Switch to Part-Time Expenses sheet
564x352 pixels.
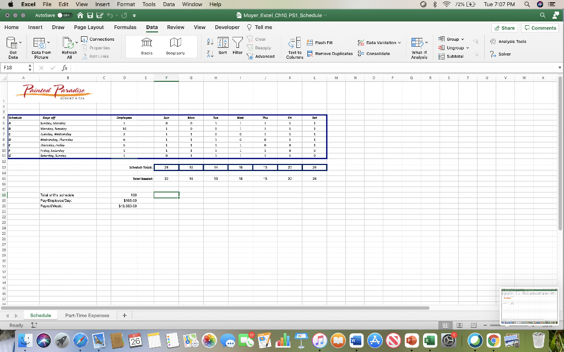87,315
